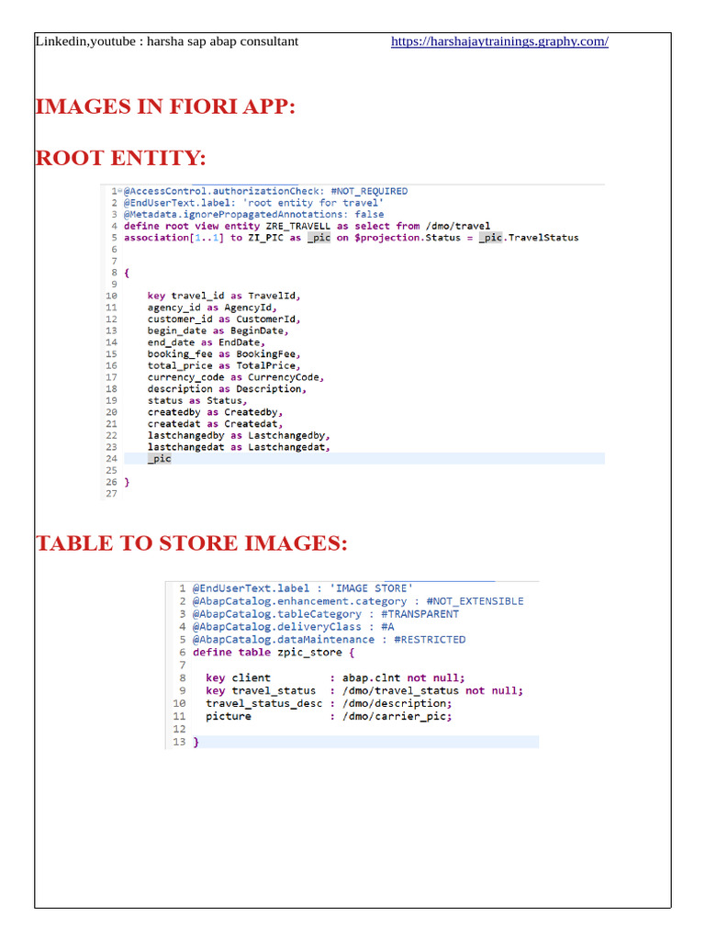Open the harshajaytrainings.graphy.com link
Image resolution: width=705 pixels, height=940 pixels.
pyautogui.click(x=499, y=41)
